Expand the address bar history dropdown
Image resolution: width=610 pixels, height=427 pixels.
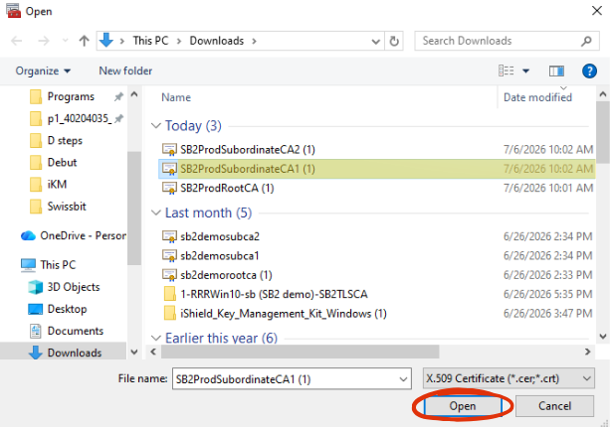(x=375, y=41)
